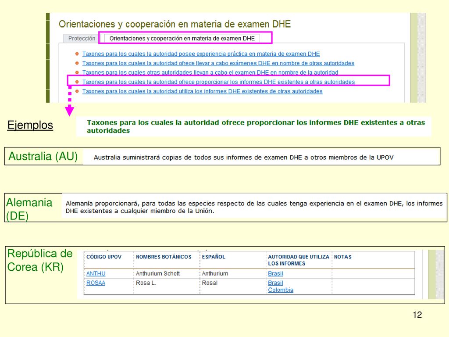Click the 'Alemania (DE)' label
The width and height of the screenshot is (449, 337).
tap(29, 209)
